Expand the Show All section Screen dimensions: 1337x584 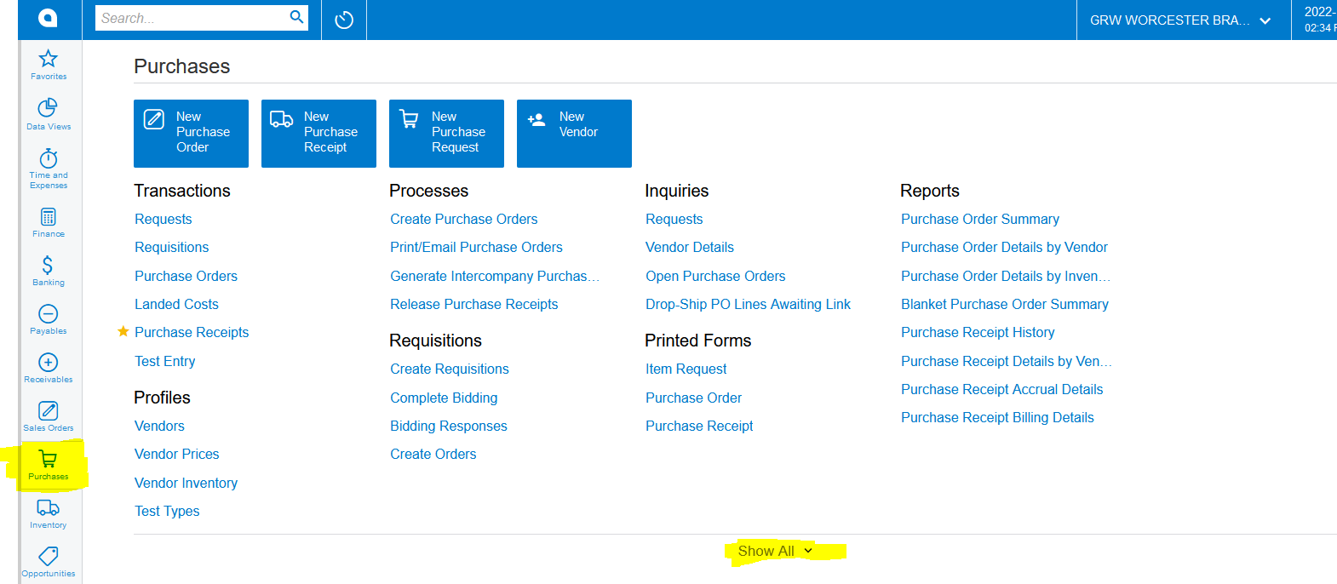pos(775,551)
